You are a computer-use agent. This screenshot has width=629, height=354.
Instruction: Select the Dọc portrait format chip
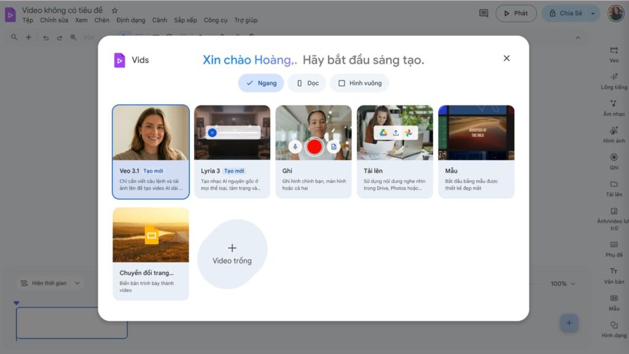coord(307,83)
